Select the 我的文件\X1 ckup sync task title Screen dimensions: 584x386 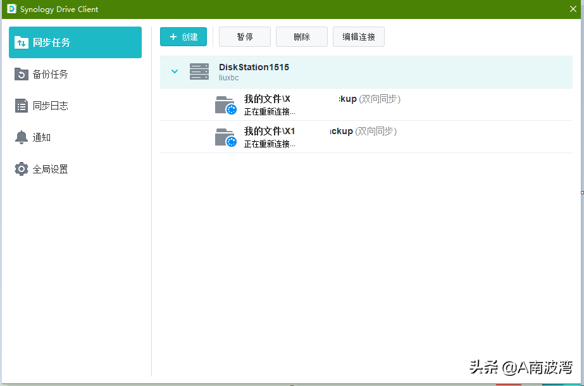point(320,131)
